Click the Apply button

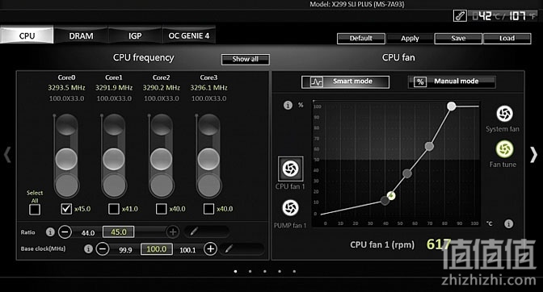pos(410,39)
